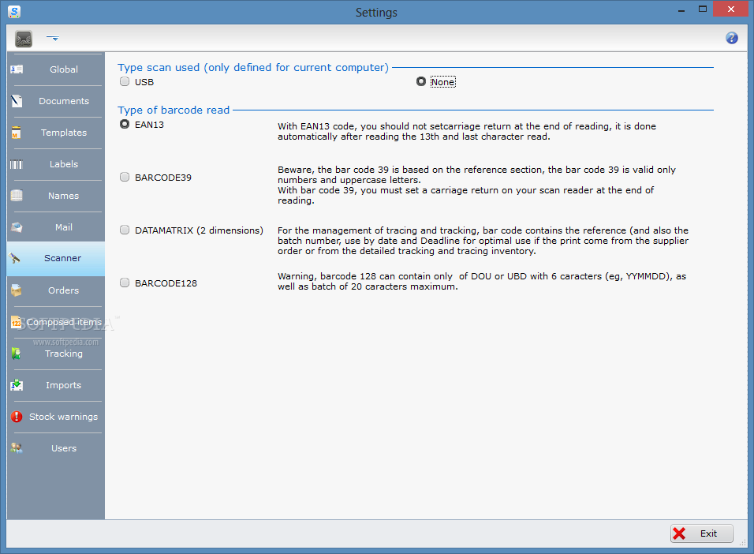Image resolution: width=754 pixels, height=554 pixels.
Task: Choose the BARCODE128 radio button
Action: point(125,283)
